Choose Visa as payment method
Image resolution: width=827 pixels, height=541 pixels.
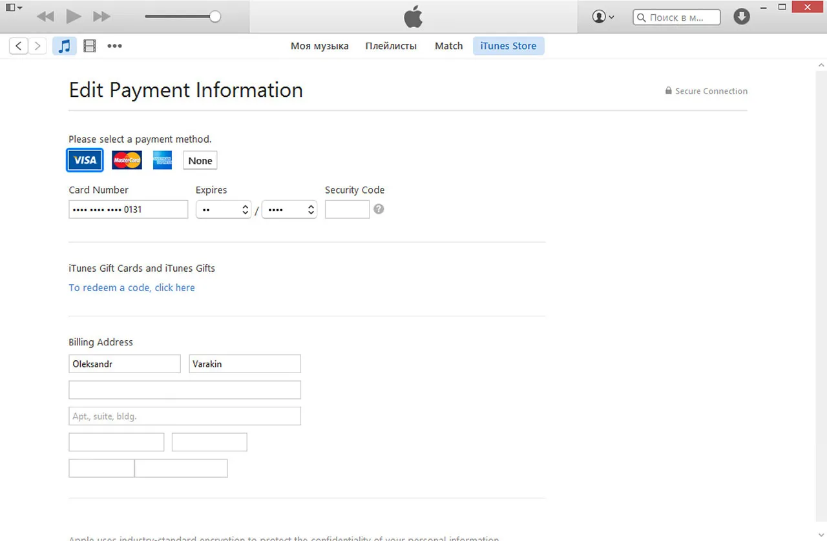[85, 160]
